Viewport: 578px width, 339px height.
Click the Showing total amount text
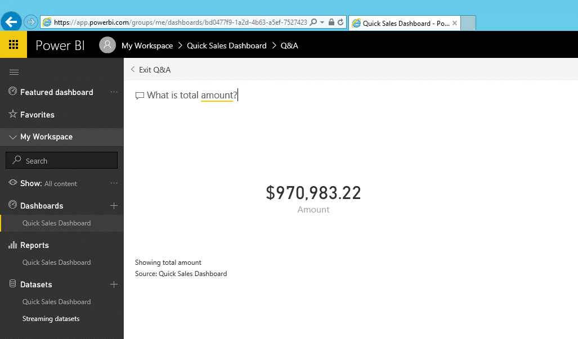(168, 263)
